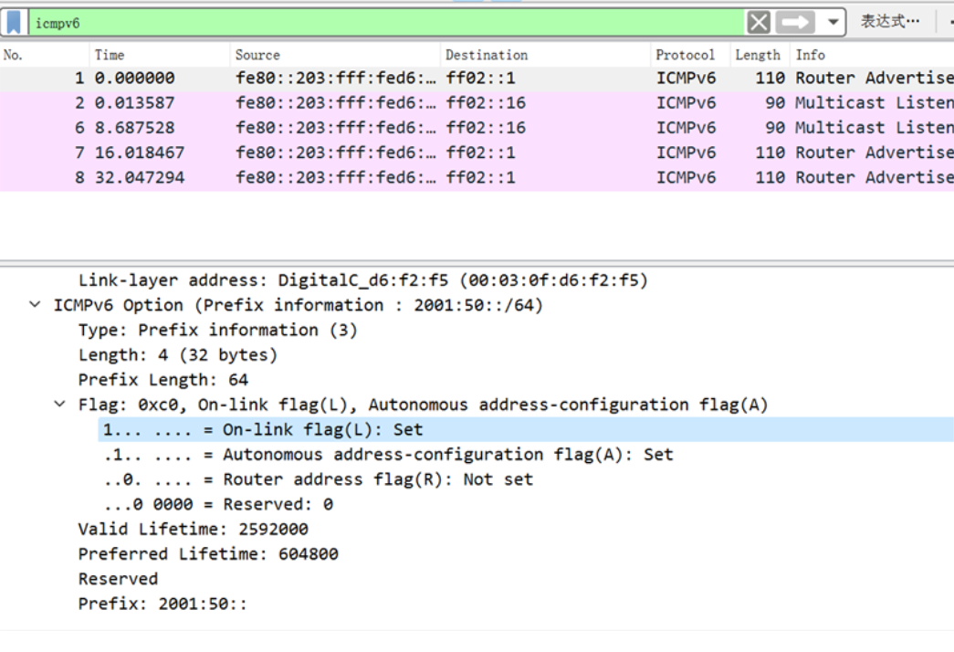Sort by the Source column header
Screen dimensions: 954x652
pyautogui.click(x=257, y=55)
